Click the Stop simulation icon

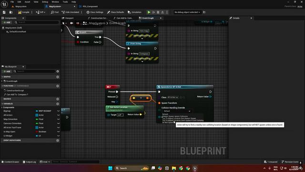click(158, 12)
